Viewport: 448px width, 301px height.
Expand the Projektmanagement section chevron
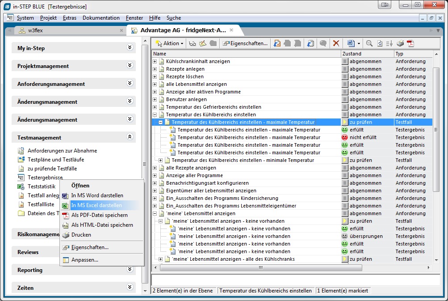130,65
